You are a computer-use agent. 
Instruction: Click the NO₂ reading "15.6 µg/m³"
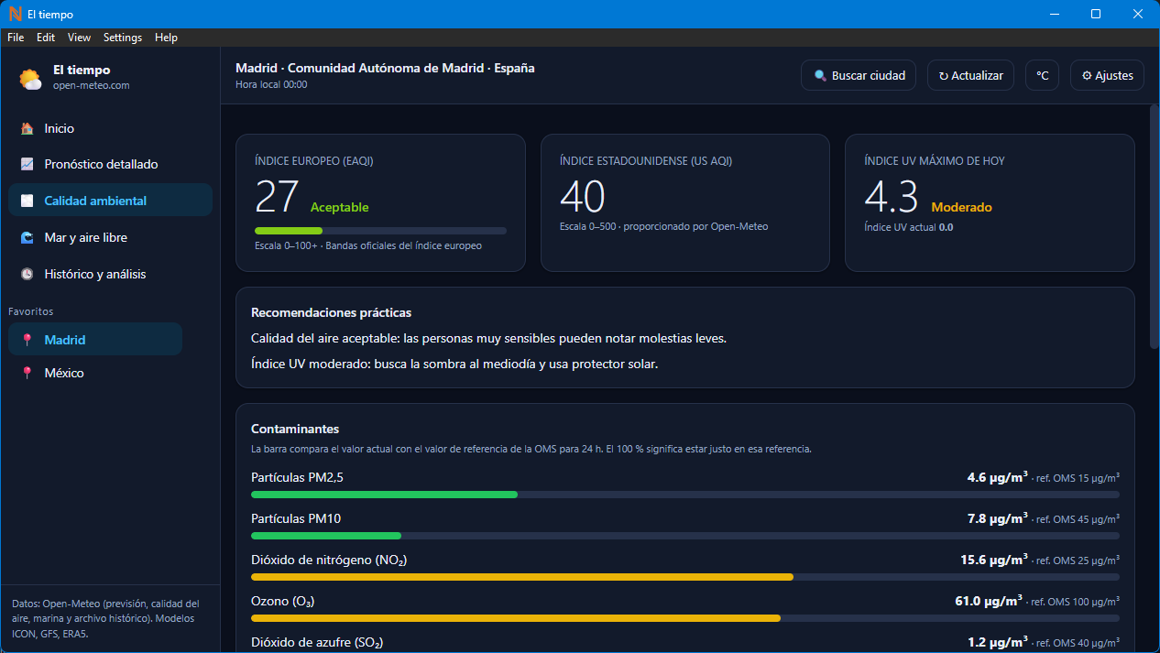tap(994, 560)
